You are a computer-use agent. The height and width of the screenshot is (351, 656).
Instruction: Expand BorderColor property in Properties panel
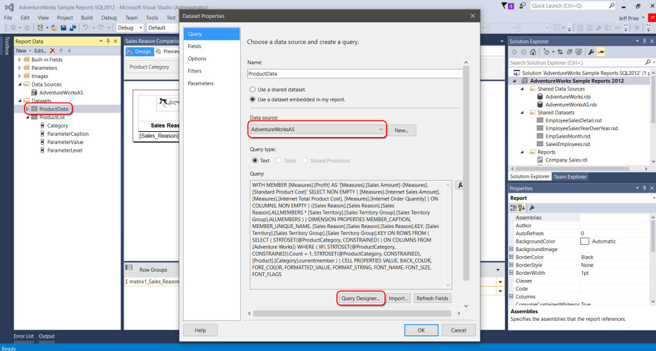coord(511,257)
